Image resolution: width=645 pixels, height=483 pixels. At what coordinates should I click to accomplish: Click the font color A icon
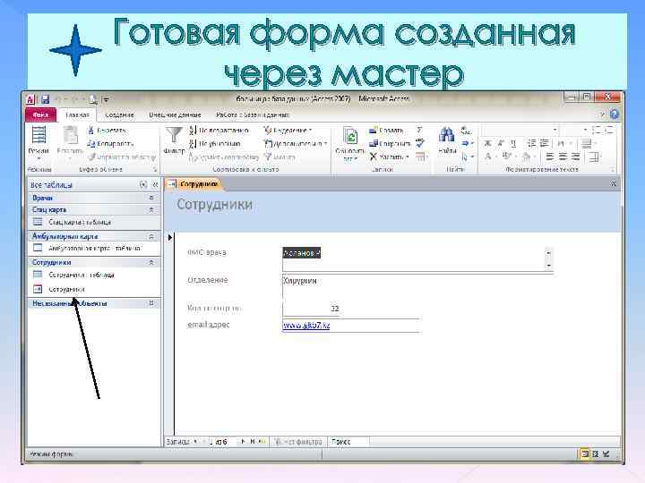pyautogui.click(x=489, y=157)
